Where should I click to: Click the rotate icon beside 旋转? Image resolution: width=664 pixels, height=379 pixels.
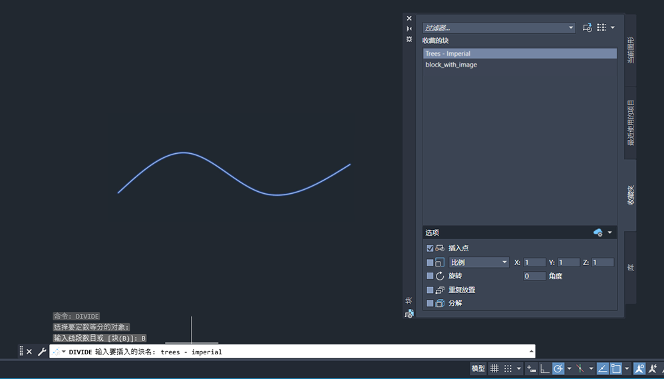(440, 276)
